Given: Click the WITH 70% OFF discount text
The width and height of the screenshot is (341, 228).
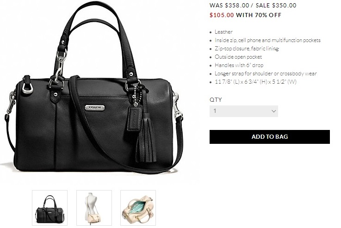Looking at the screenshot, I should pyautogui.click(x=259, y=15).
